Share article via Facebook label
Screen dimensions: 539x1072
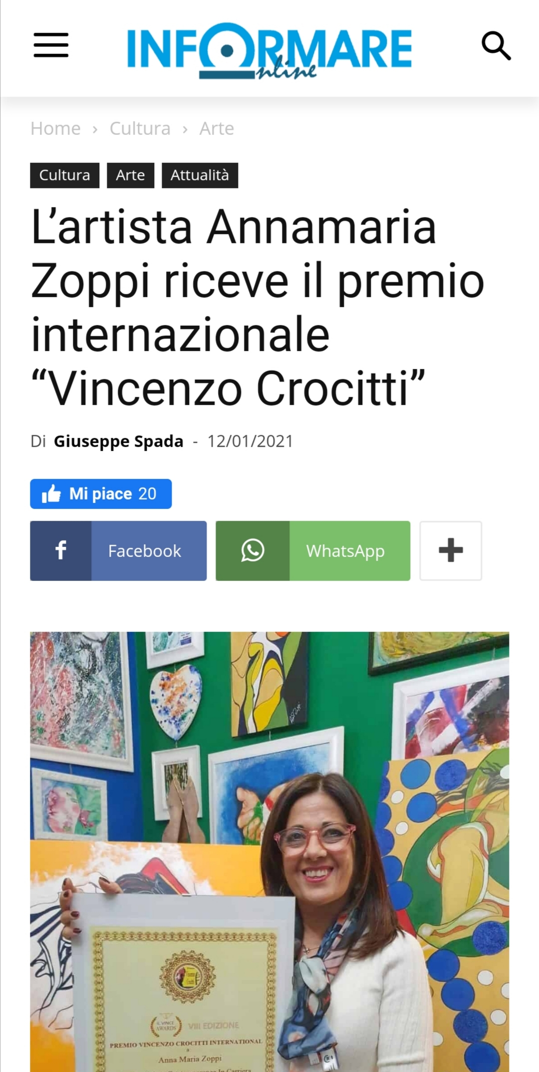point(145,551)
